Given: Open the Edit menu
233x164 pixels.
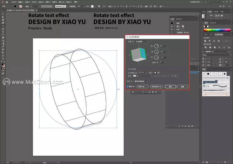Looking at the screenshot, I should [x=21, y=2].
